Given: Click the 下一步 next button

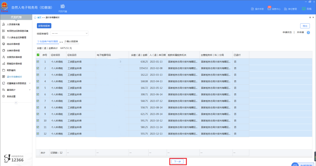Looking at the screenshot, I should (178, 161).
